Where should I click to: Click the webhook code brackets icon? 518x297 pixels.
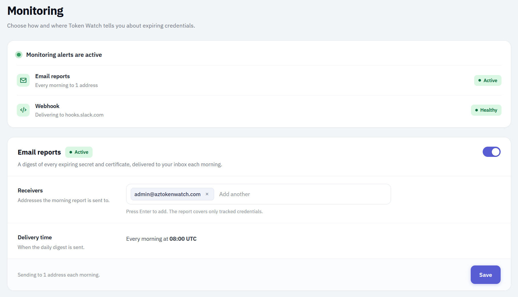click(23, 110)
